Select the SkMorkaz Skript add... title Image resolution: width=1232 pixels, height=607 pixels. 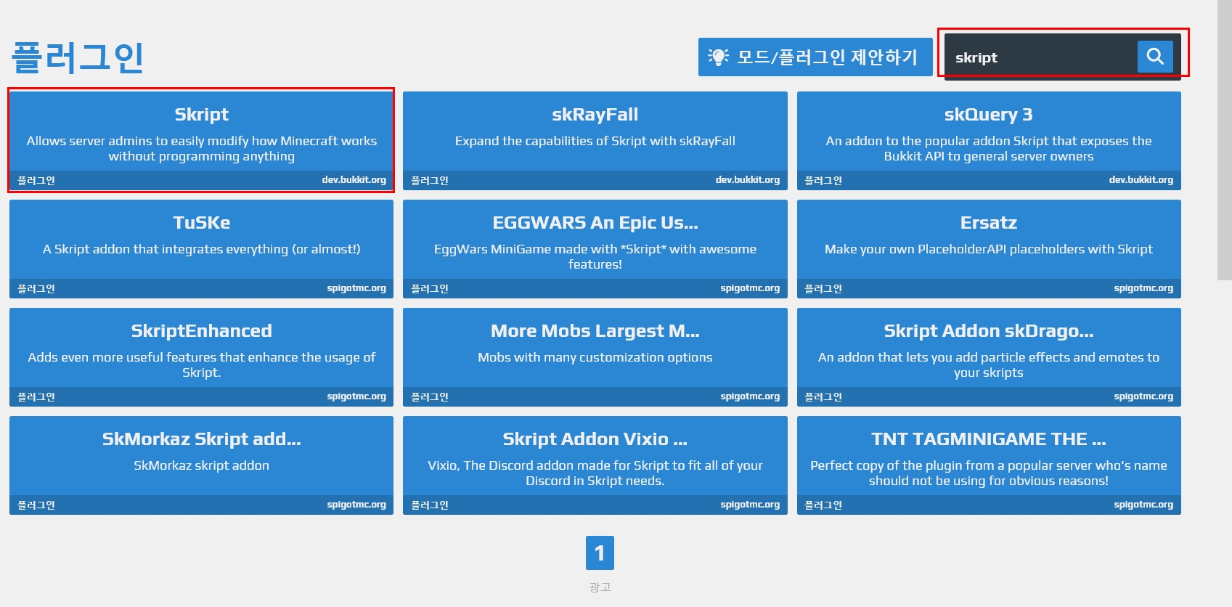201,439
